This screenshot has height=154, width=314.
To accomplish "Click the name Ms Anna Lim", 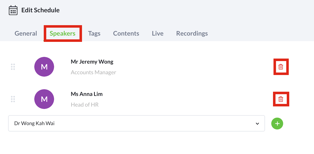I will pyautogui.click(x=87, y=94).
